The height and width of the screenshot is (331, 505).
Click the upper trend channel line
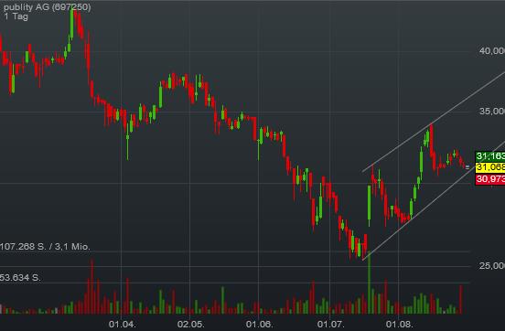coord(434,122)
